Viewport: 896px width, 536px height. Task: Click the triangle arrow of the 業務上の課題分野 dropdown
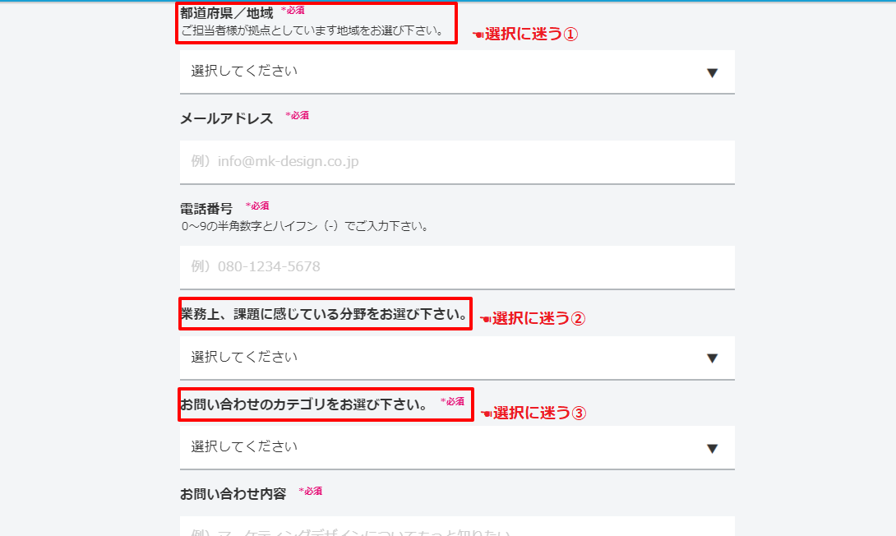click(x=712, y=358)
